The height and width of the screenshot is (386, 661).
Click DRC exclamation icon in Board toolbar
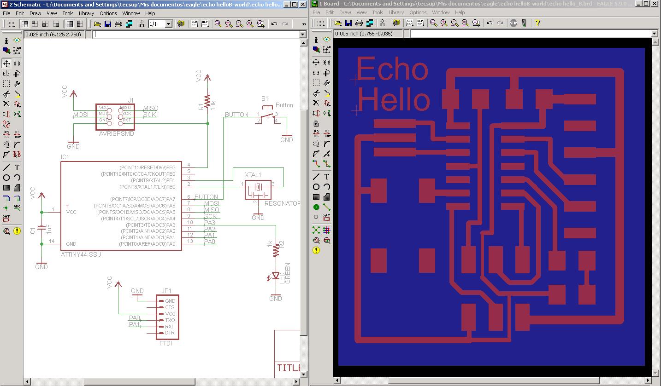[x=316, y=250]
